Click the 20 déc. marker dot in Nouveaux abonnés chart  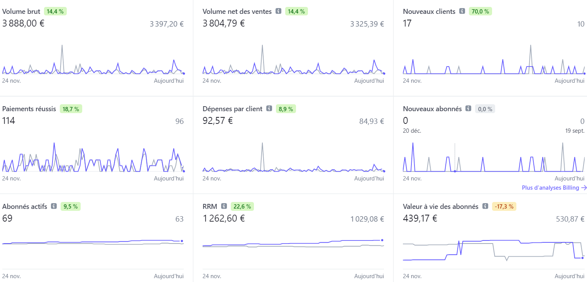455,171
